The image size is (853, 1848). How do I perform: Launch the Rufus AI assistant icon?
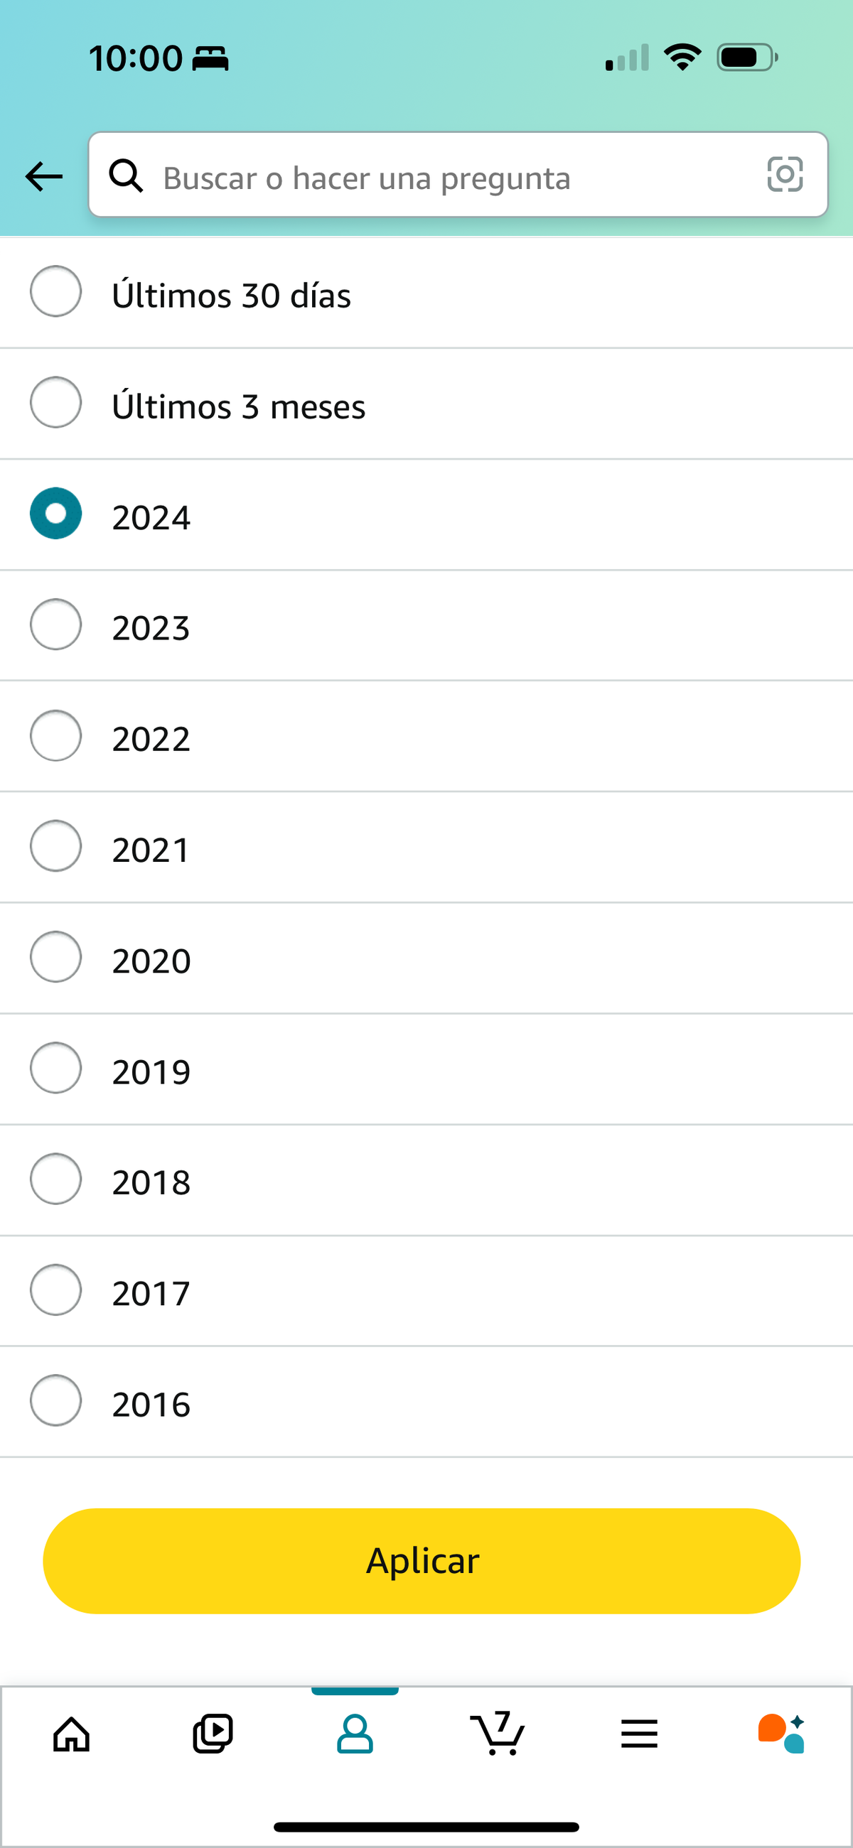[x=781, y=1734]
